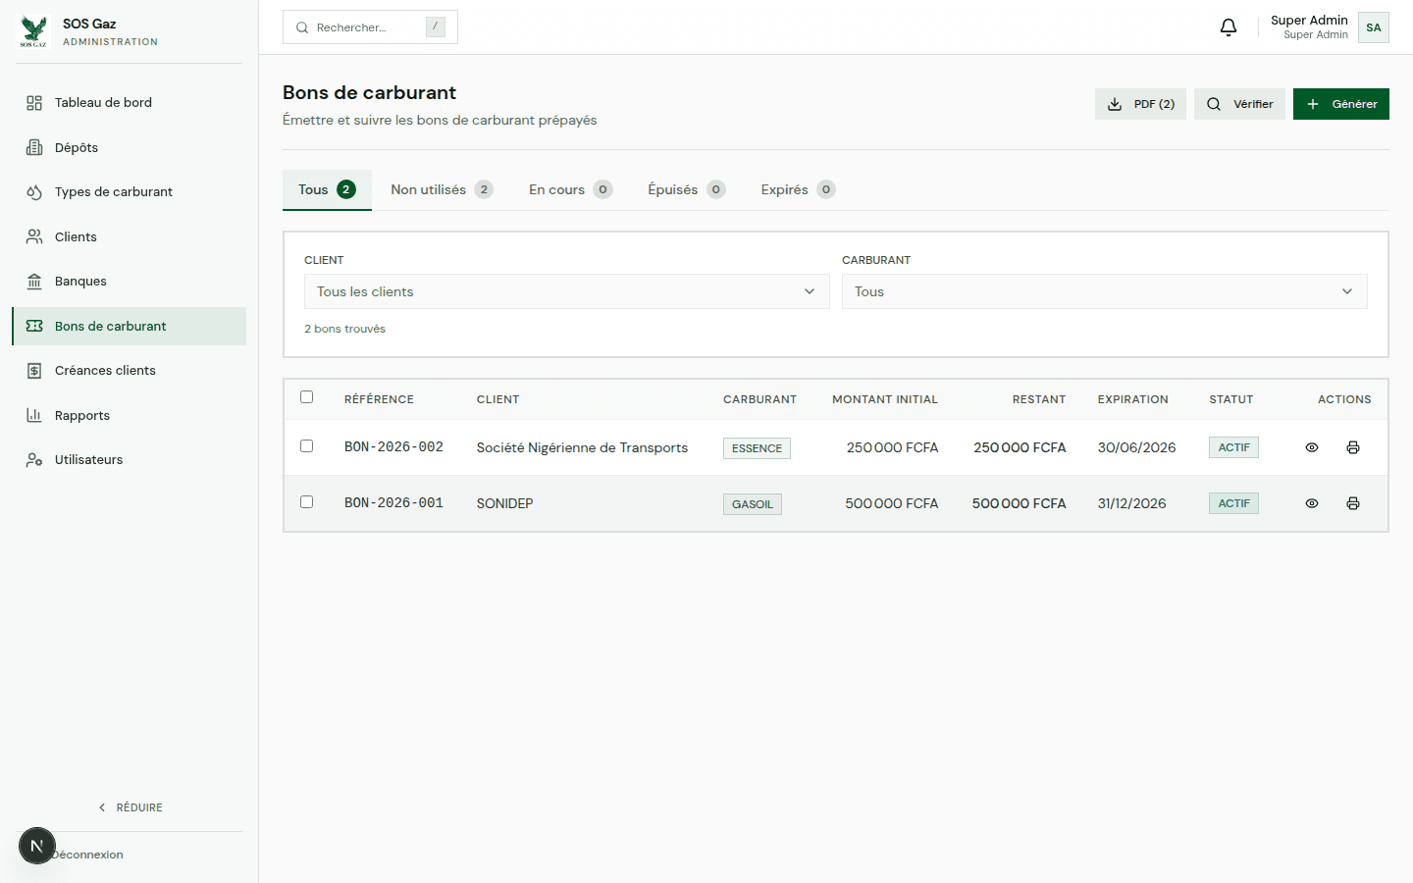Focus the Rechercher search field
1413x883 pixels.
coord(370,27)
